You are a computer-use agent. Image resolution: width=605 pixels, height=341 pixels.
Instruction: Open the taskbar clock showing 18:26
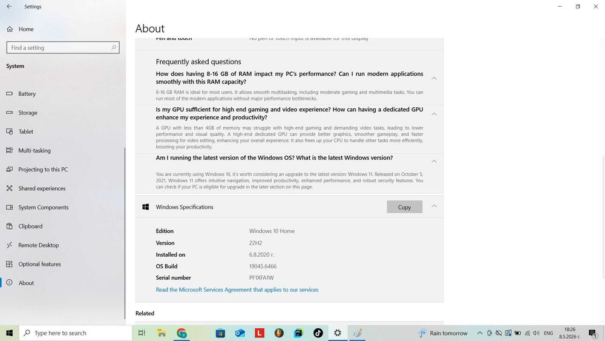tap(570, 333)
